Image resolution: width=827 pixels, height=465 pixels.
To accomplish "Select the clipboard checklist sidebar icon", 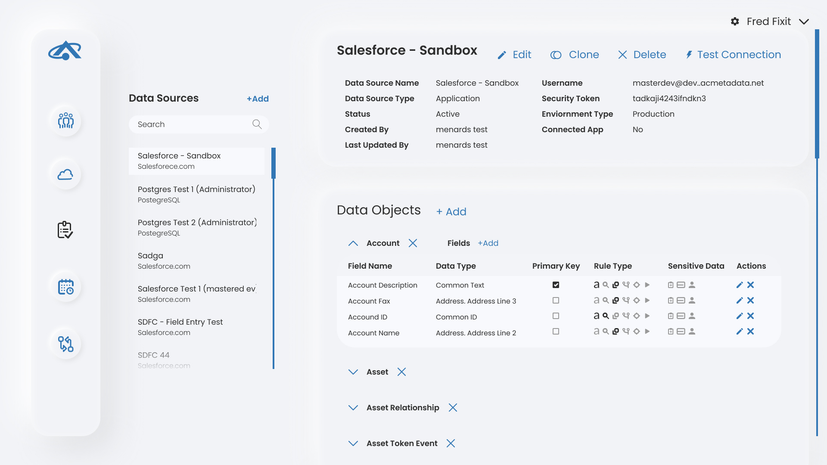I will click(65, 229).
